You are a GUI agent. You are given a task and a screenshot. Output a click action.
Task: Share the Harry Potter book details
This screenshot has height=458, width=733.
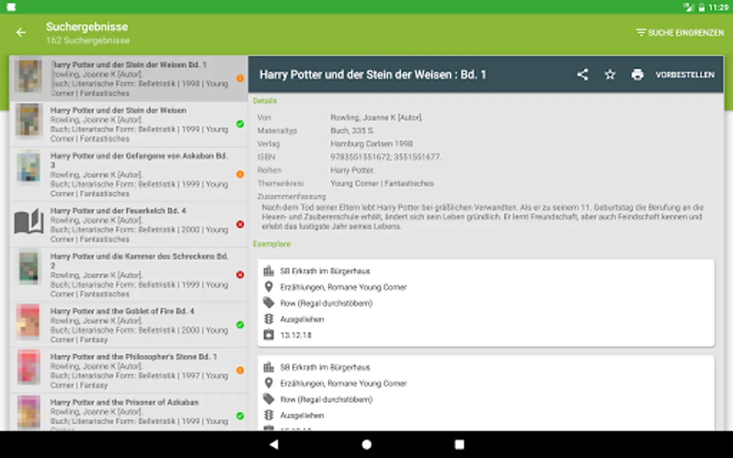tap(582, 75)
